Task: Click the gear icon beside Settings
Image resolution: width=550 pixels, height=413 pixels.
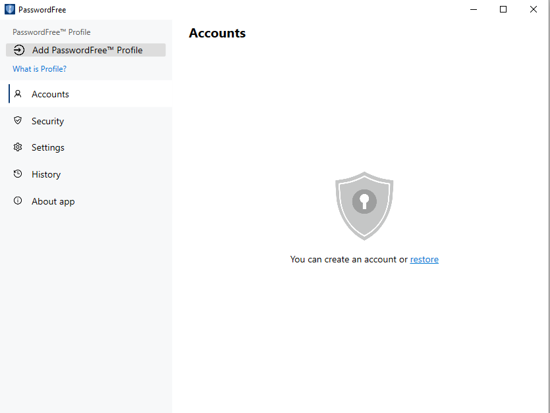Action: point(18,147)
